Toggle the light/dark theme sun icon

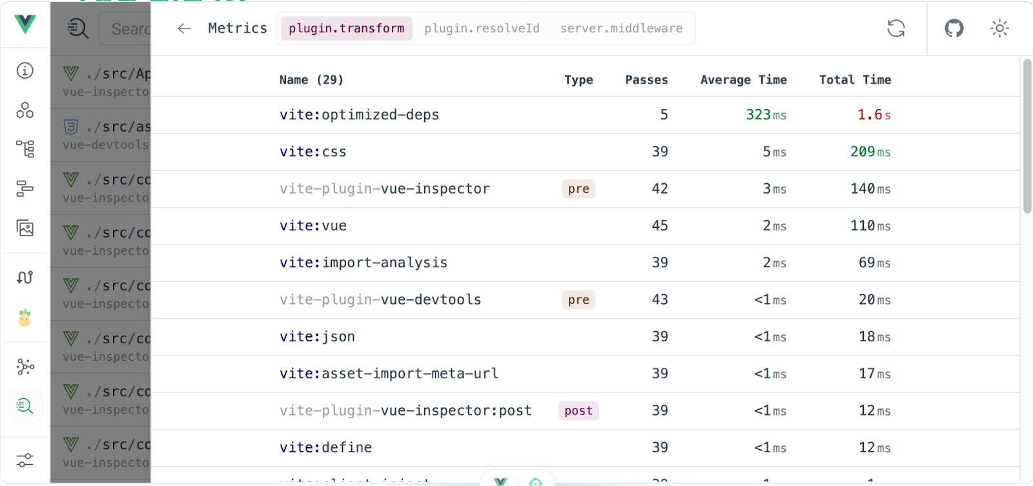(999, 28)
